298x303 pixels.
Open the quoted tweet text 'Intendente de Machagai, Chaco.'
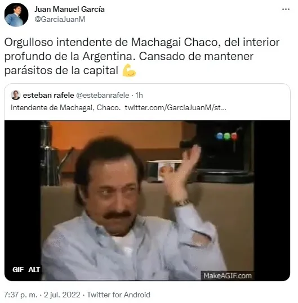pos(66,107)
